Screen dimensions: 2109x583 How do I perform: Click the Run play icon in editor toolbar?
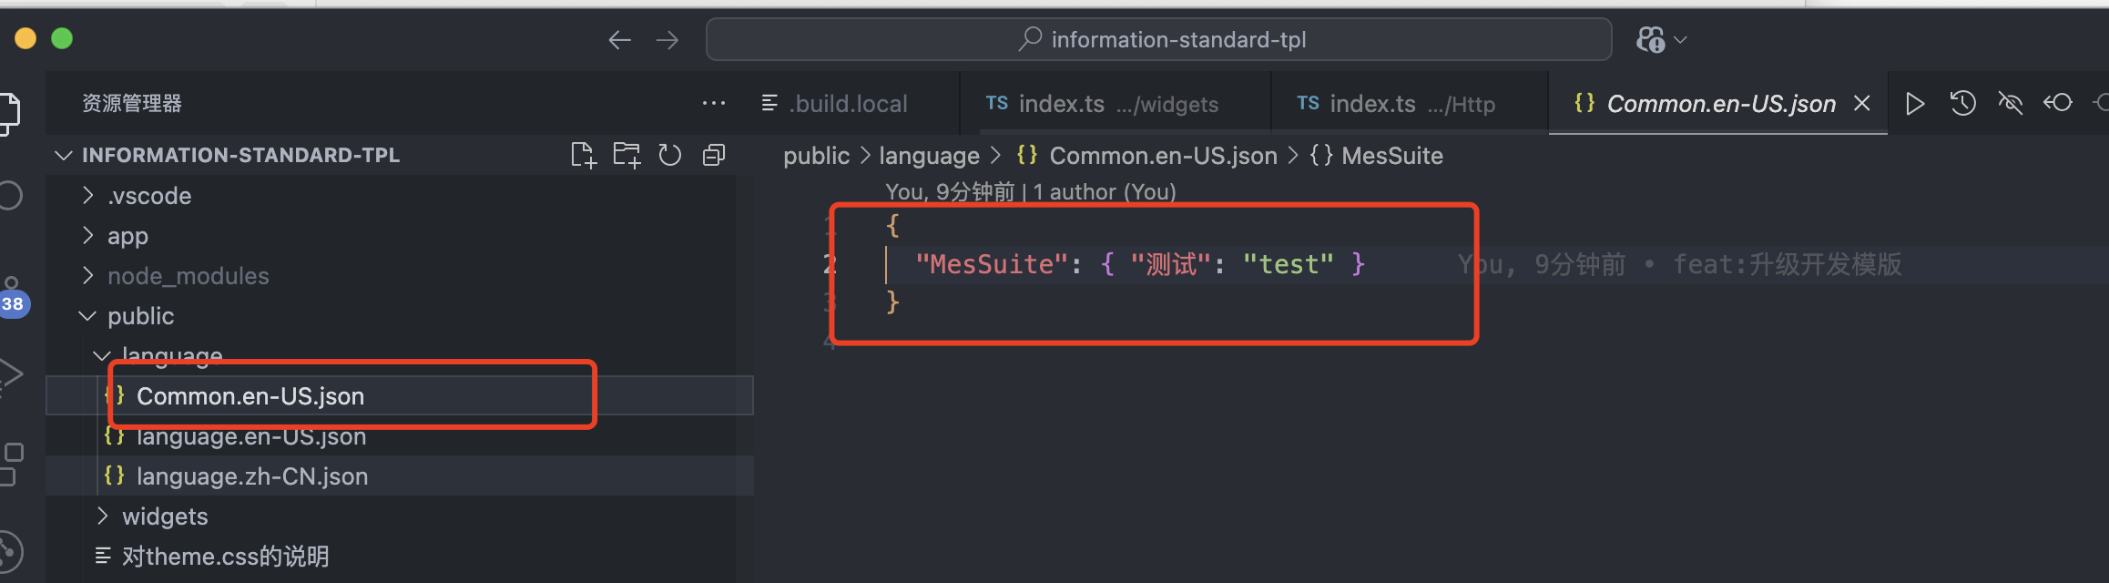pyautogui.click(x=1915, y=104)
